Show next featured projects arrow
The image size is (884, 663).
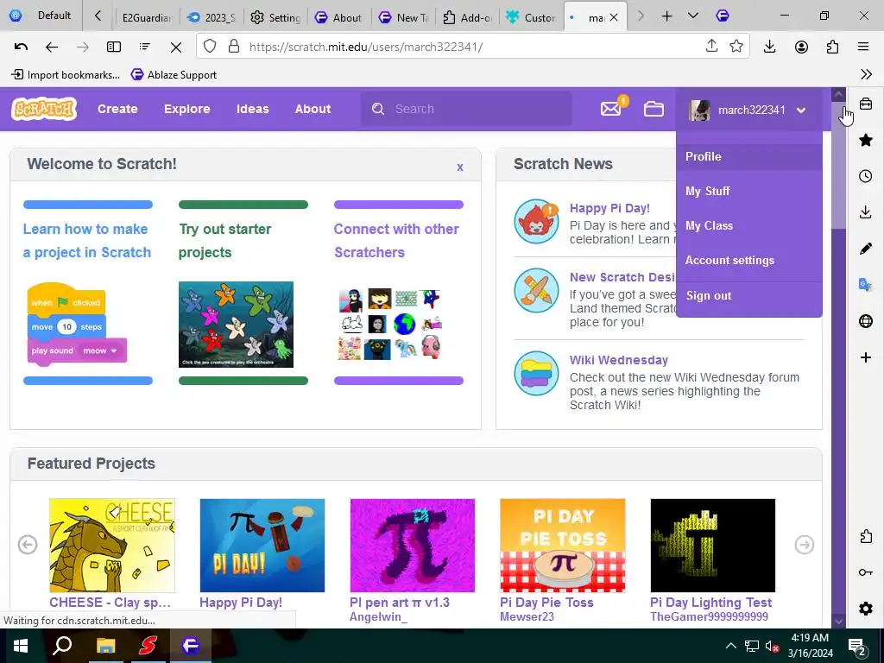(805, 545)
